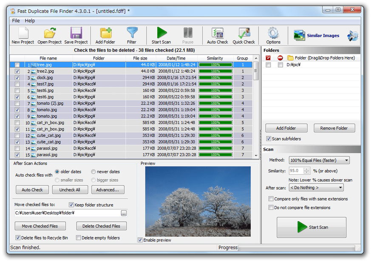Click the Add Folder button in Folders panel

(x=286, y=128)
